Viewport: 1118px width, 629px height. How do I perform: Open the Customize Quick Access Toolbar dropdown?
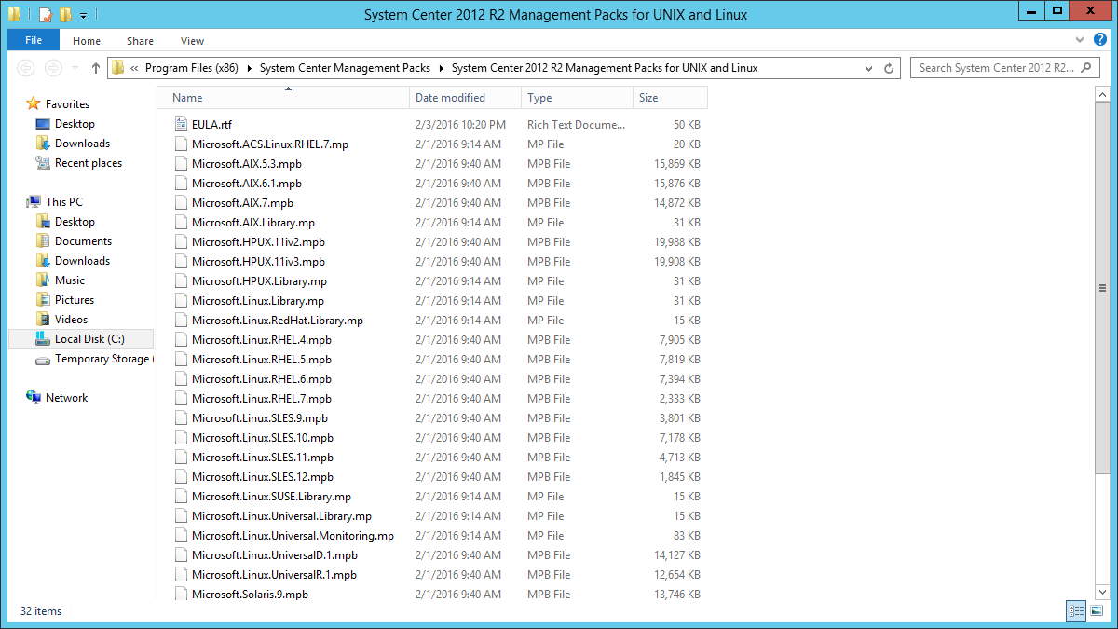pyautogui.click(x=83, y=15)
